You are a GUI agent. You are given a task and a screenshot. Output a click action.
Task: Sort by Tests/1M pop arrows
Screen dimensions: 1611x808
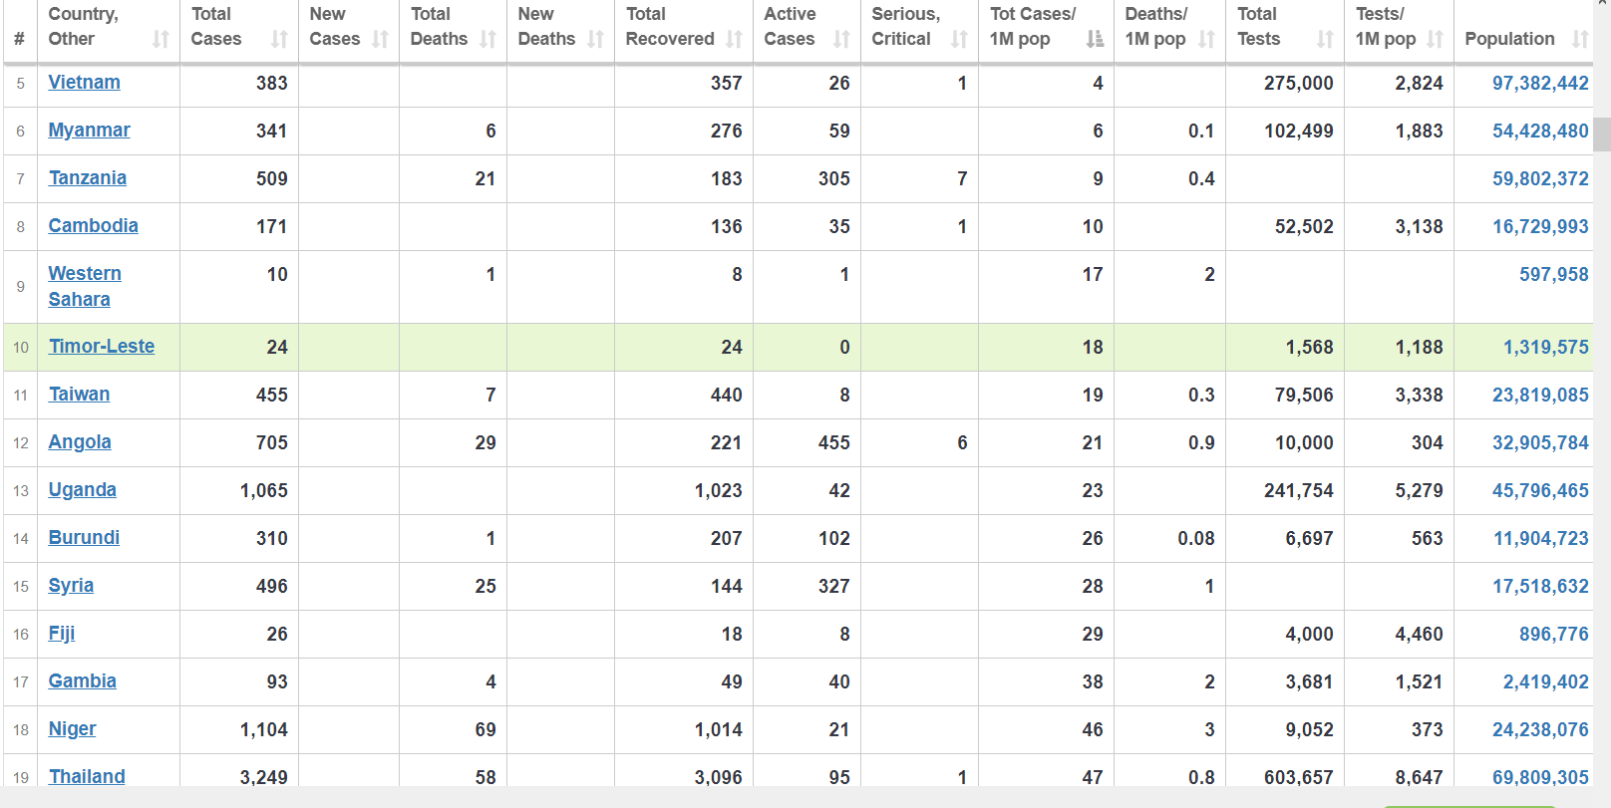pyautogui.click(x=1435, y=39)
